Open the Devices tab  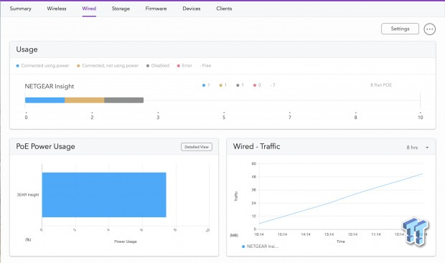pyautogui.click(x=192, y=9)
